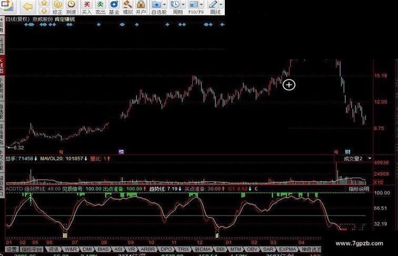This screenshot has height=256, width=398.
Task: Click the 12.00 price axis label
Action: pos(381,102)
